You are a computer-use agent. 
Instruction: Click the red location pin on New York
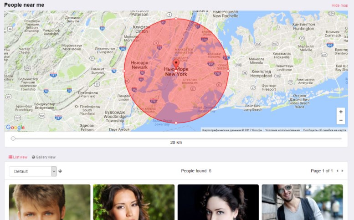pyautogui.click(x=176, y=64)
